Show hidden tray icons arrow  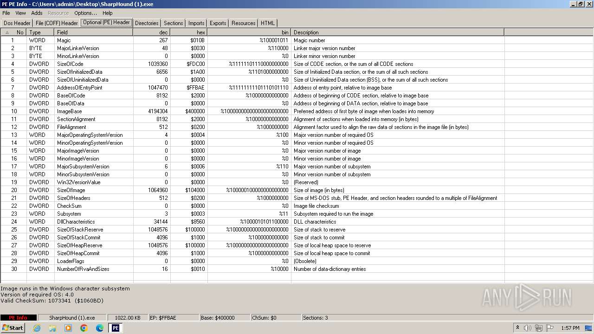tap(518, 328)
